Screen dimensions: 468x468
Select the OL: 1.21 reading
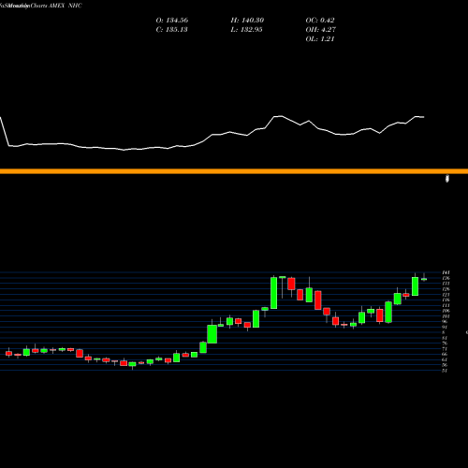(320, 39)
